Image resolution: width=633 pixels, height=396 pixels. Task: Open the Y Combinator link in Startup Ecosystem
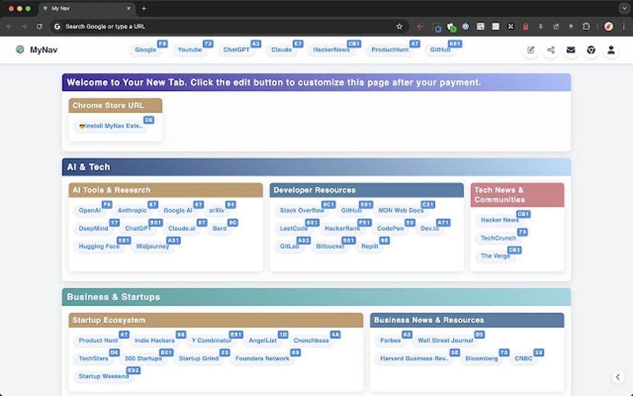tap(211, 341)
